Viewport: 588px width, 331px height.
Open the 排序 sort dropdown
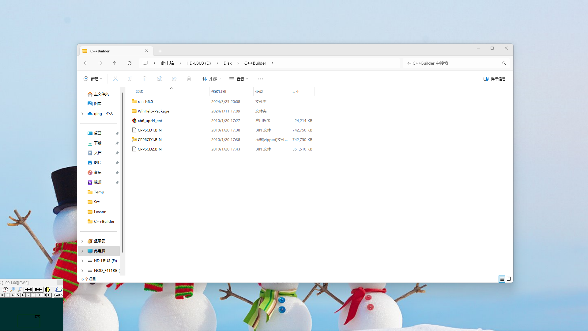pos(211,79)
